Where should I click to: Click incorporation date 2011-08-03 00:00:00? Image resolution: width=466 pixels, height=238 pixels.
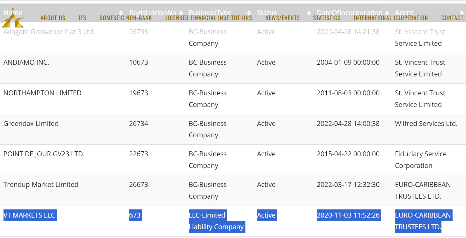pyautogui.click(x=348, y=93)
